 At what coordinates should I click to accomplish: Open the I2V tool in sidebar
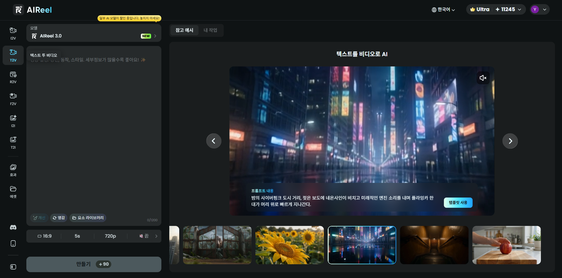click(x=13, y=33)
